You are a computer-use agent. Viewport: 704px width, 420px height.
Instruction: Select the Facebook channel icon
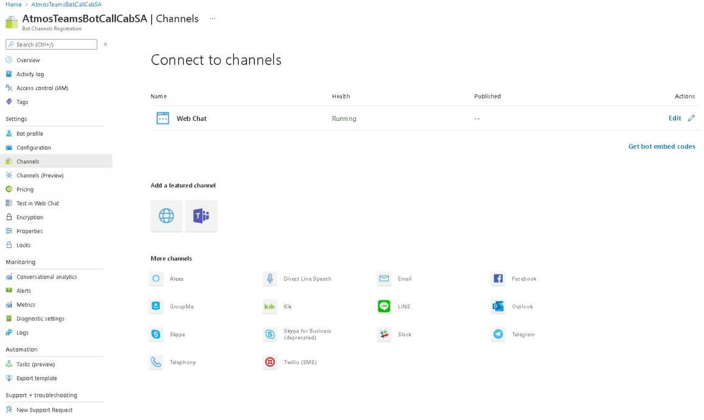coord(498,278)
